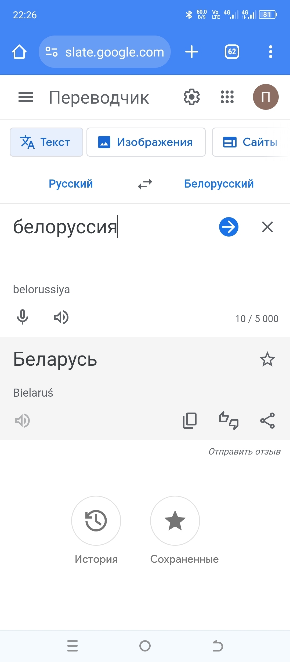Open translation История
Image resolution: width=290 pixels, height=662 pixels.
[x=96, y=521]
